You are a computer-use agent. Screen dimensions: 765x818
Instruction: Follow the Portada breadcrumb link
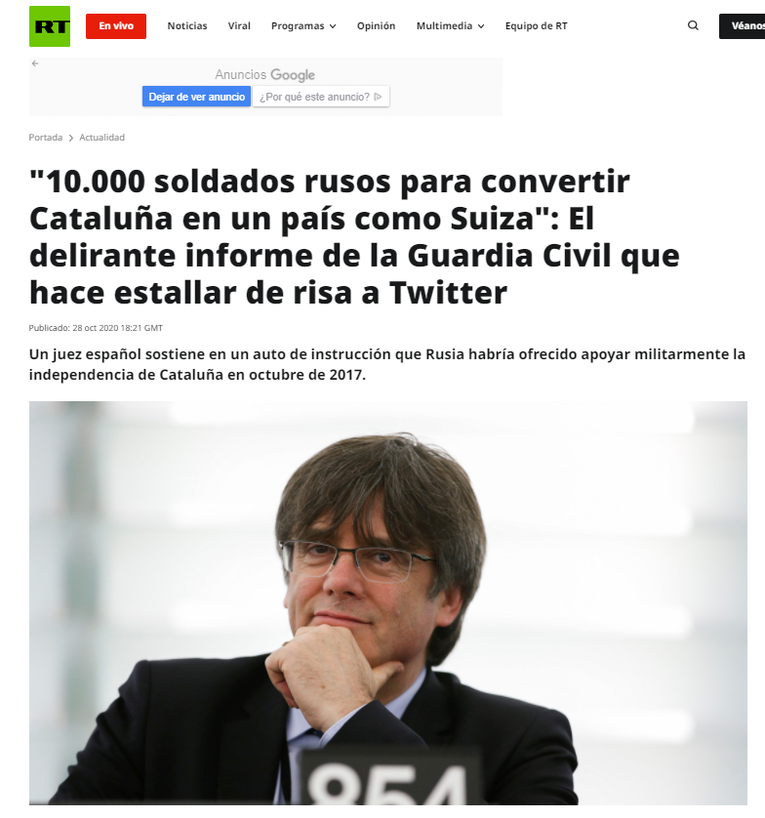tap(45, 138)
